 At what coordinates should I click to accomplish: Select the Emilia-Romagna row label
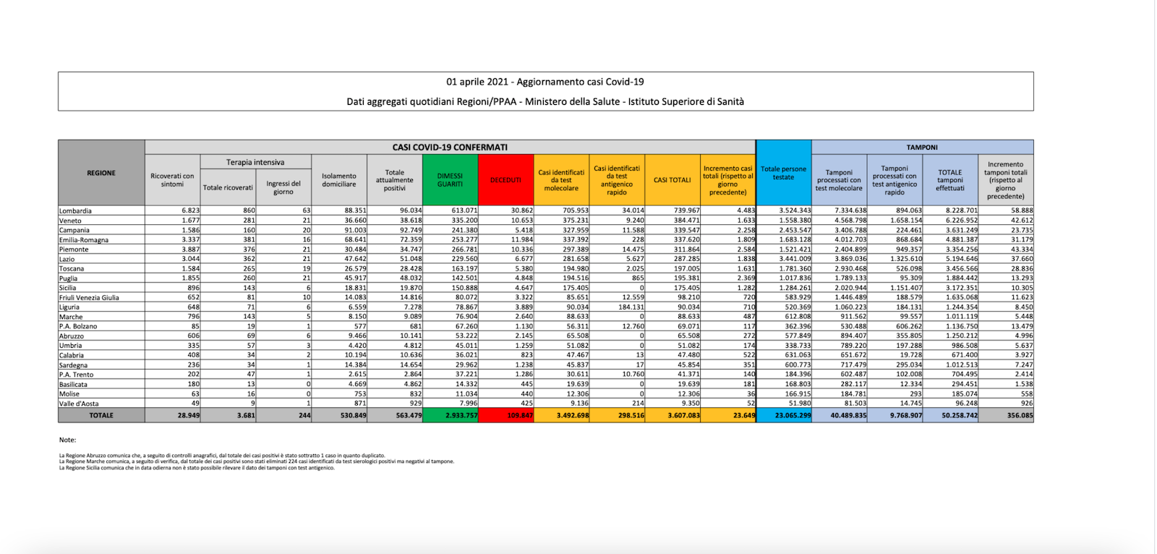(84, 240)
